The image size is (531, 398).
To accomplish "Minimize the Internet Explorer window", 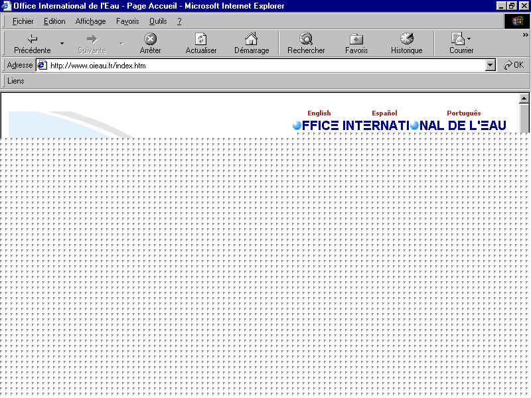I will (501, 6).
